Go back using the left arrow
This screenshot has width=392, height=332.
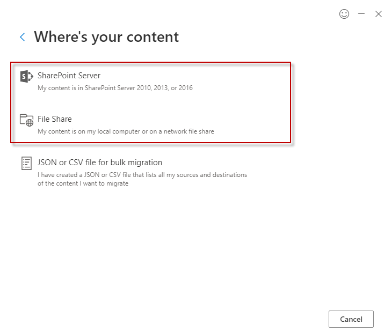pyautogui.click(x=23, y=37)
